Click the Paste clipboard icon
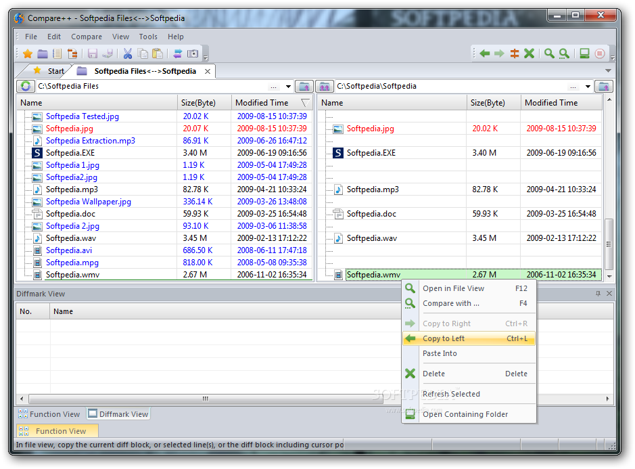 click(158, 53)
